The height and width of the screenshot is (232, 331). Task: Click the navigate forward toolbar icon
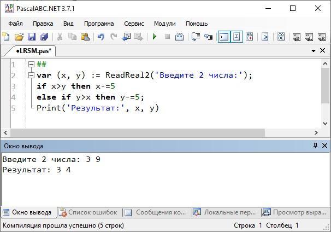[139, 37]
